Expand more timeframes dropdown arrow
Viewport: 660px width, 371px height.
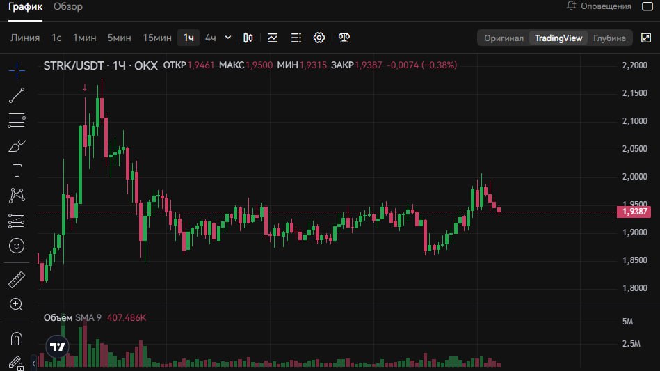coord(227,38)
